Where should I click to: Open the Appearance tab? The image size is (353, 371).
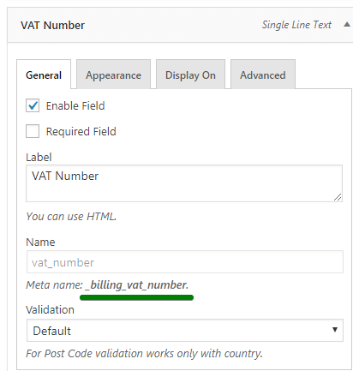click(113, 75)
